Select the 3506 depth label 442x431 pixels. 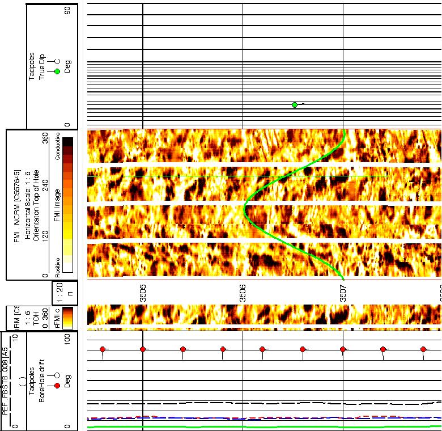click(x=243, y=293)
